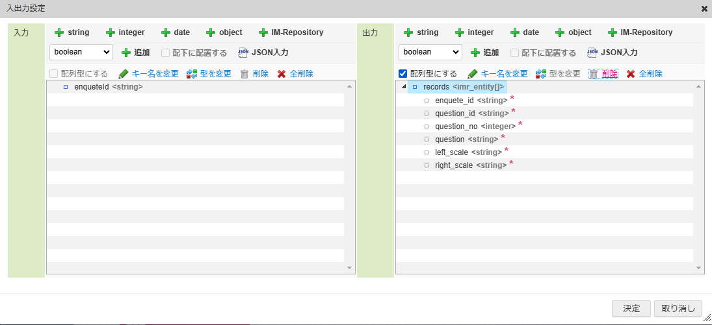Screen dimensions: 712x325
Task: Click output list scrollbar up arrow
Action: (x=698, y=86)
